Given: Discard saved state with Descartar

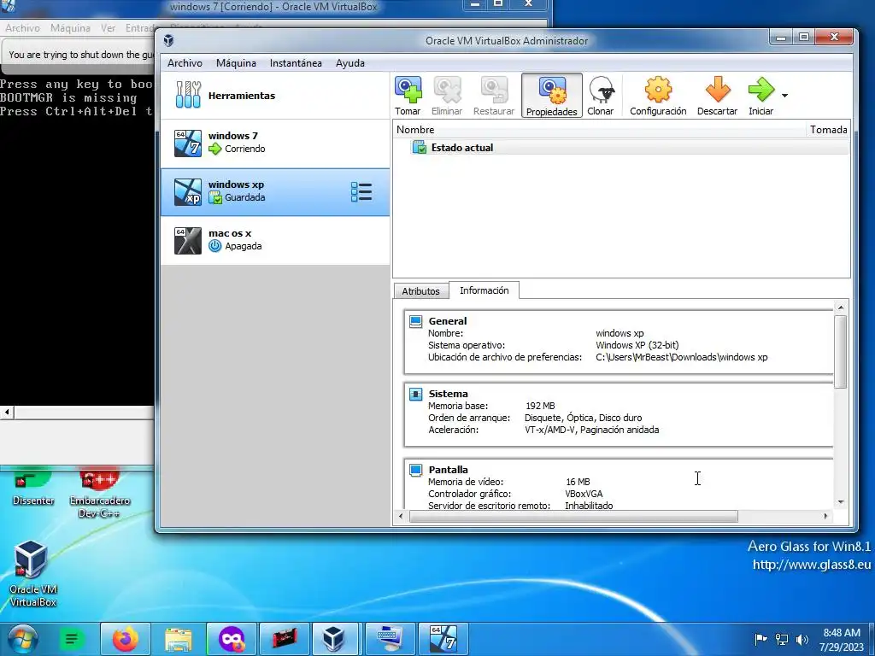Looking at the screenshot, I should (717, 96).
